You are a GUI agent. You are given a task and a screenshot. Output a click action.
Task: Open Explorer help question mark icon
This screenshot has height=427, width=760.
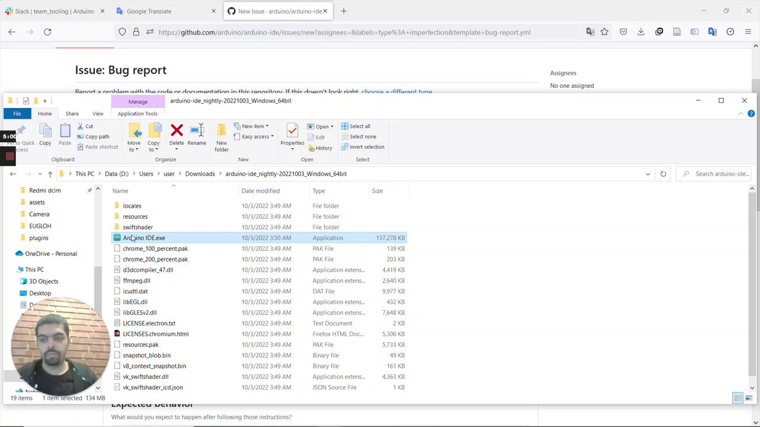pyautogui.click(x=751, y=113)
